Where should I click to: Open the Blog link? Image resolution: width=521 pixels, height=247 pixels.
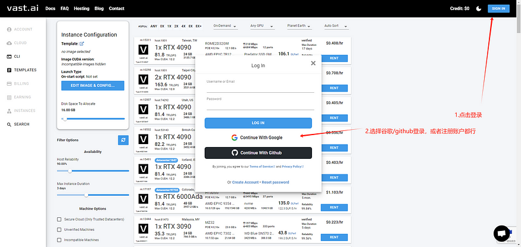point(99,9)
